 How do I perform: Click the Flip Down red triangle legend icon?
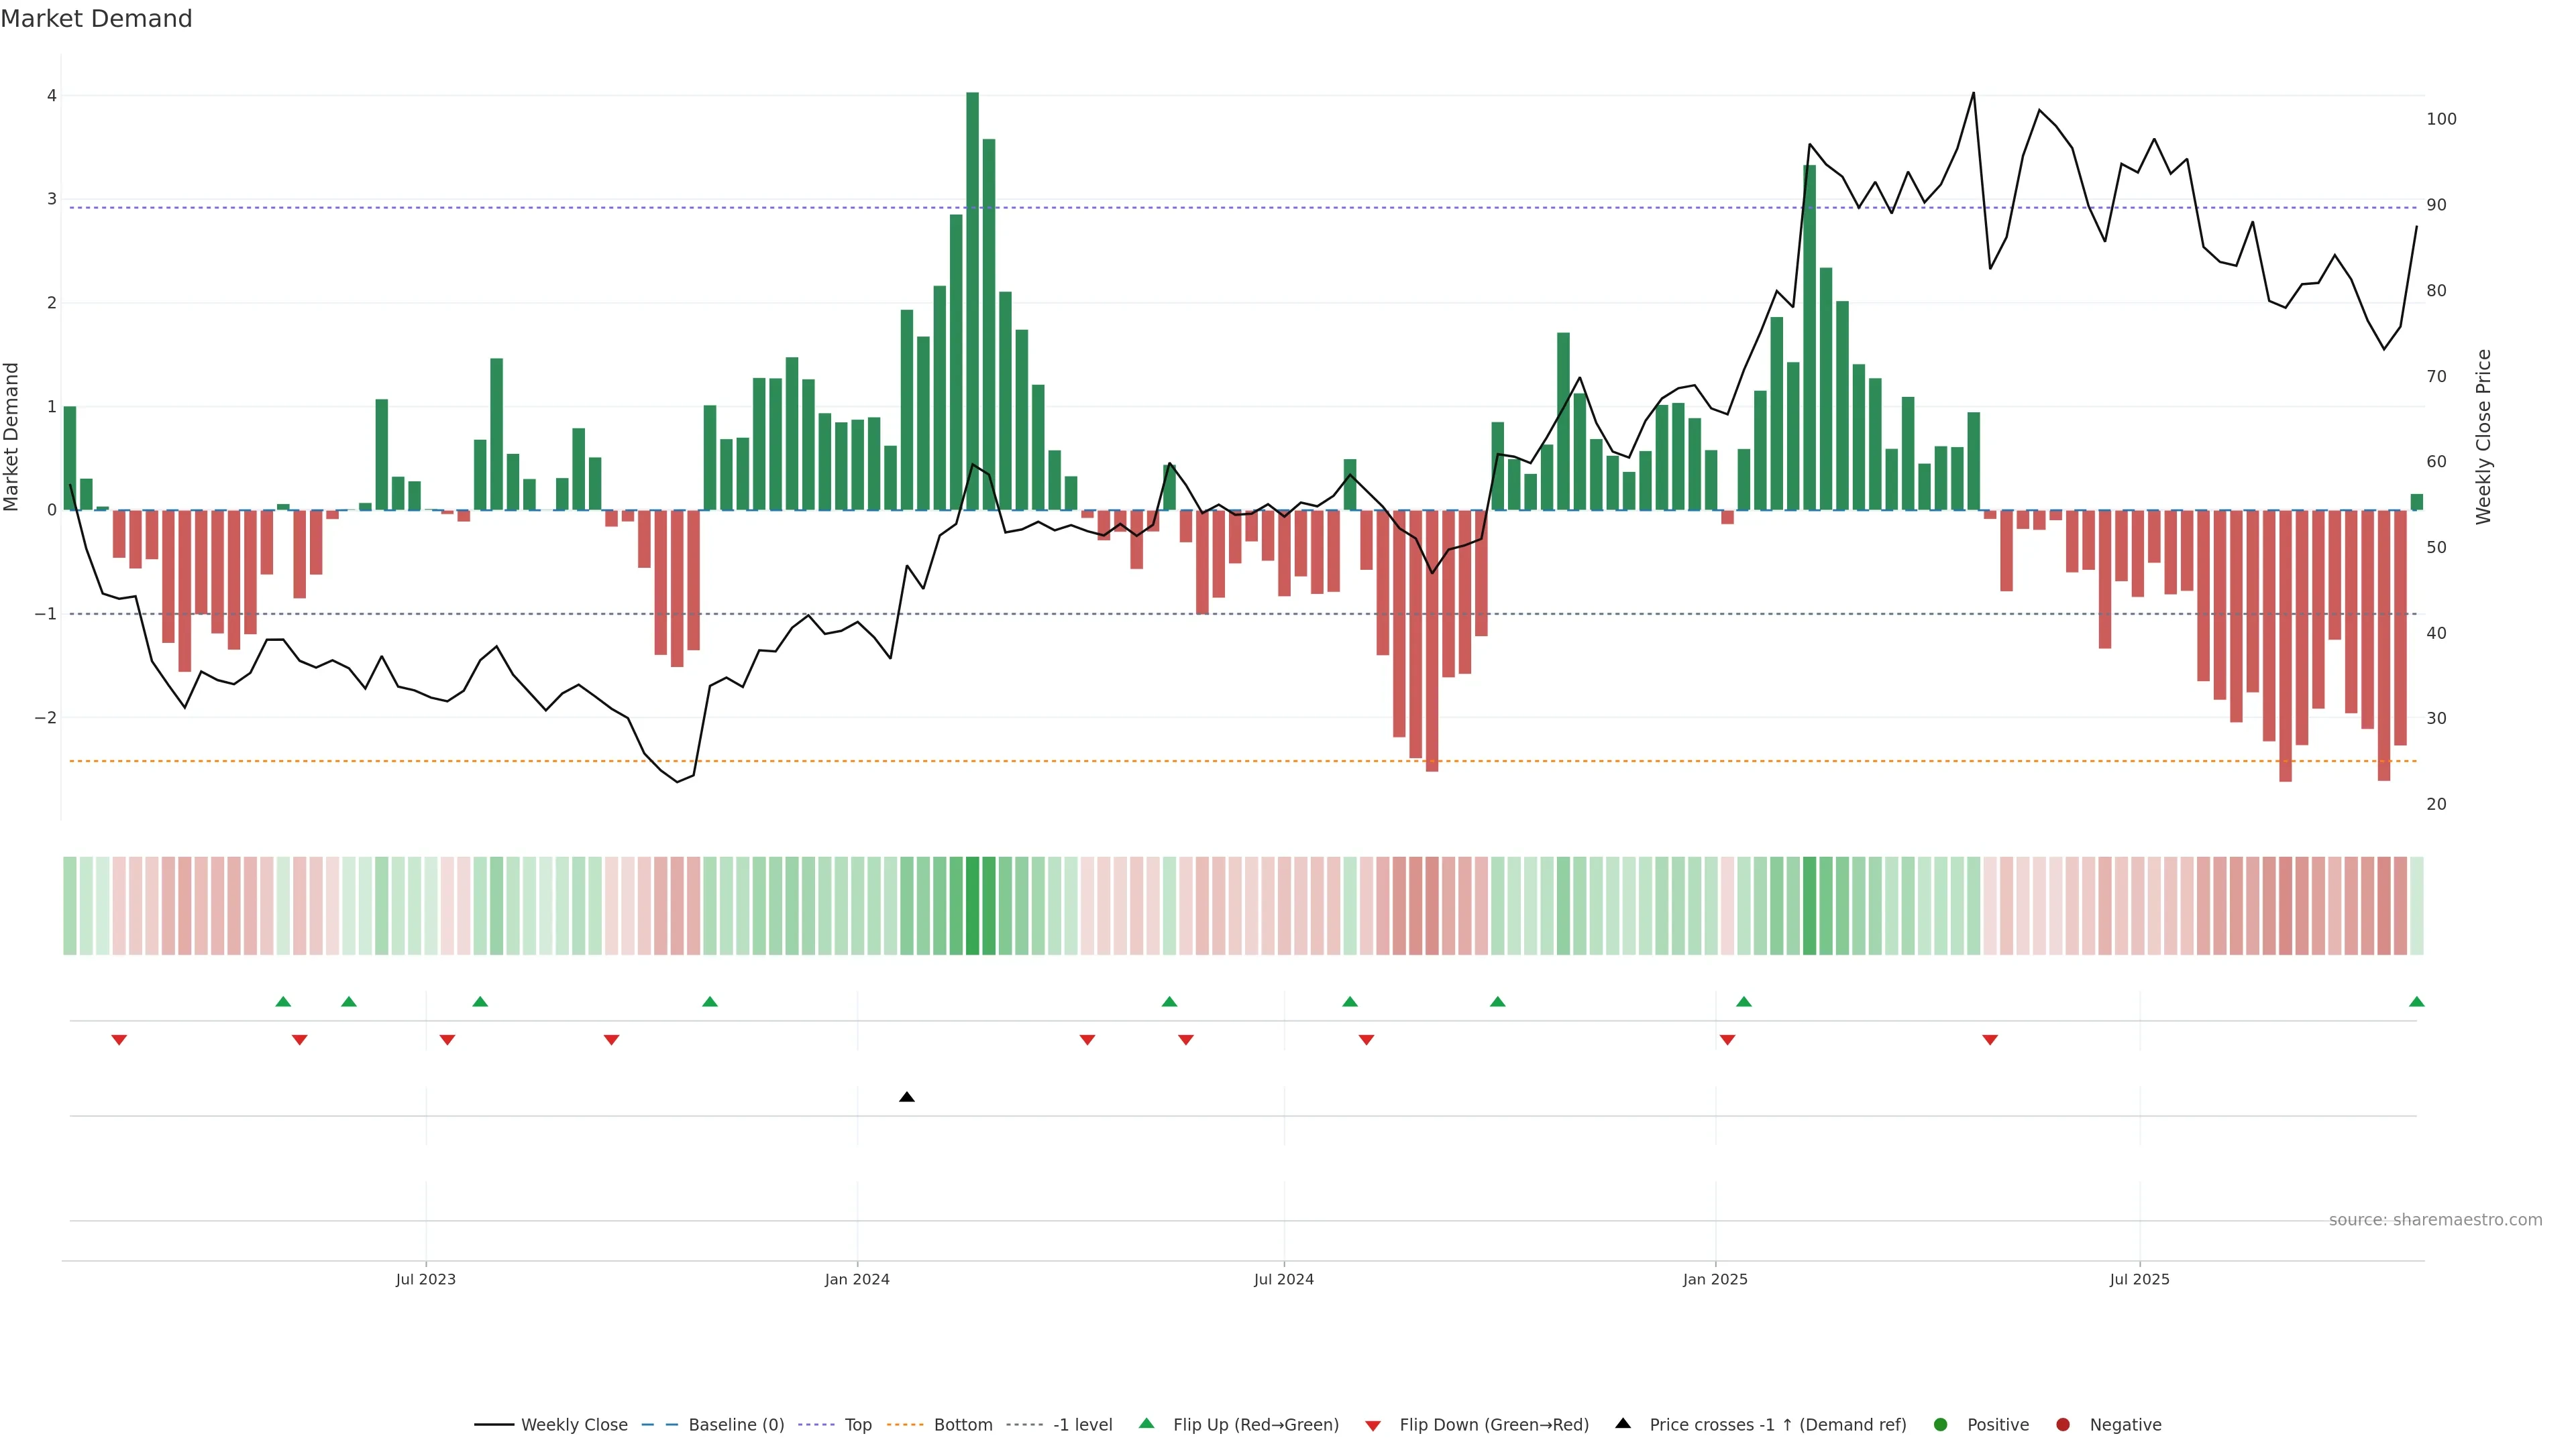click(1373, 1425)
